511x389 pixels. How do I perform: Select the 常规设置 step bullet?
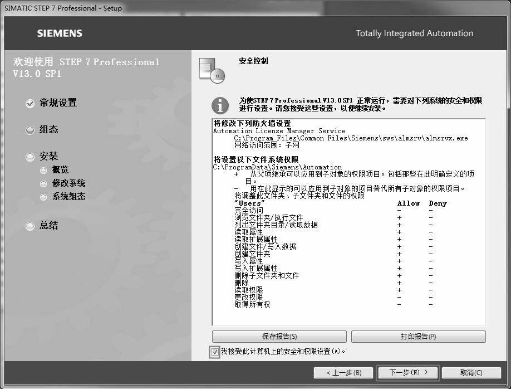click(x=30, y=104)
